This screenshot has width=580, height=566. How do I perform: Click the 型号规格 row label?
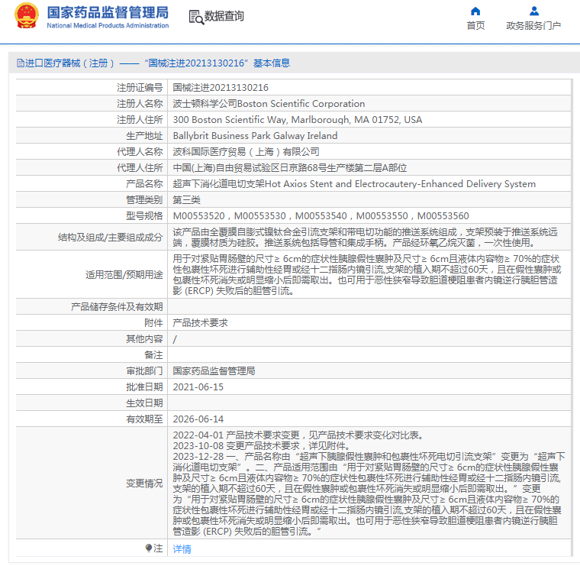tap(144, 216)
